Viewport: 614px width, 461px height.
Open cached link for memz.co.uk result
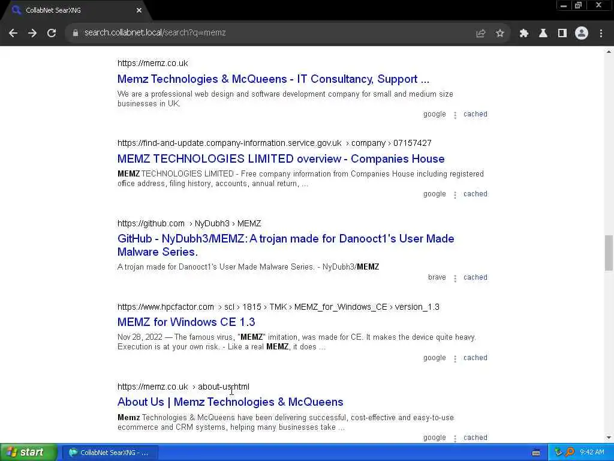coord(475,114)
